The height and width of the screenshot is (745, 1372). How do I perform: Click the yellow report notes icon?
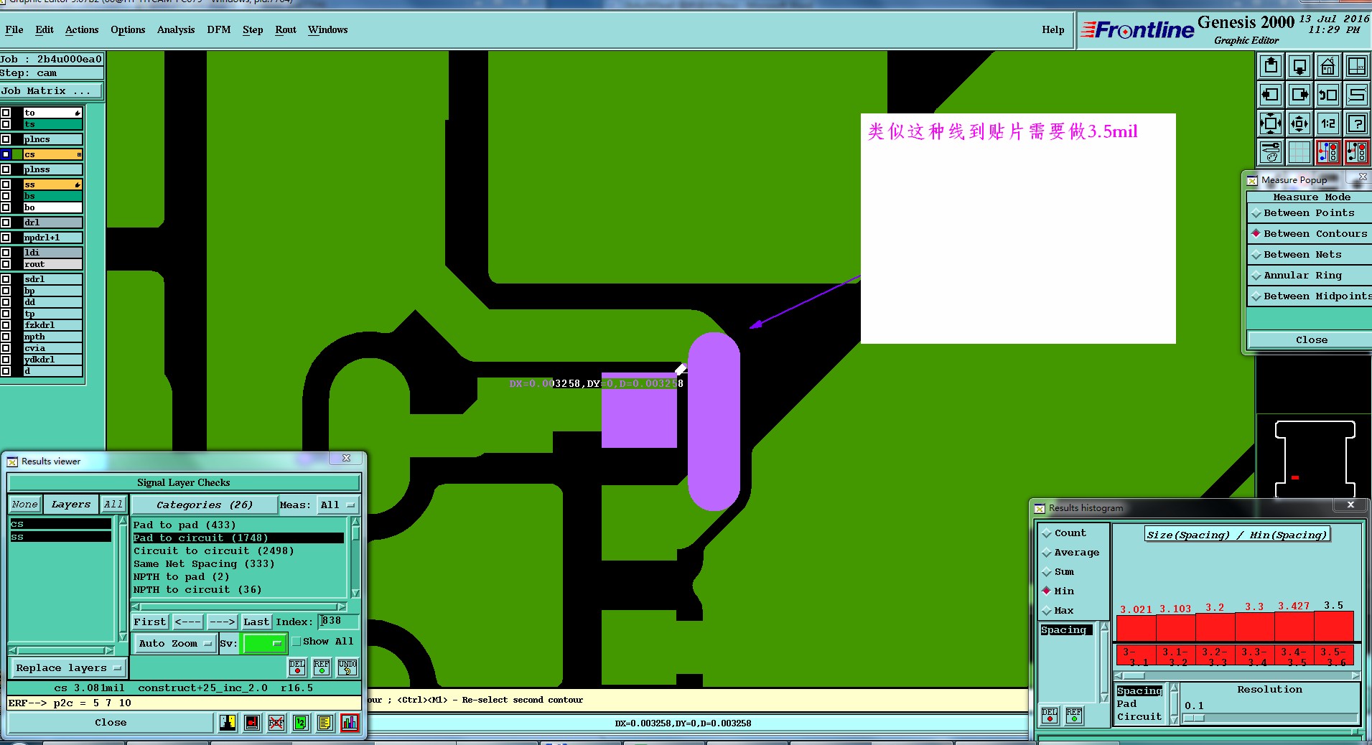click(x=325, y=723)
